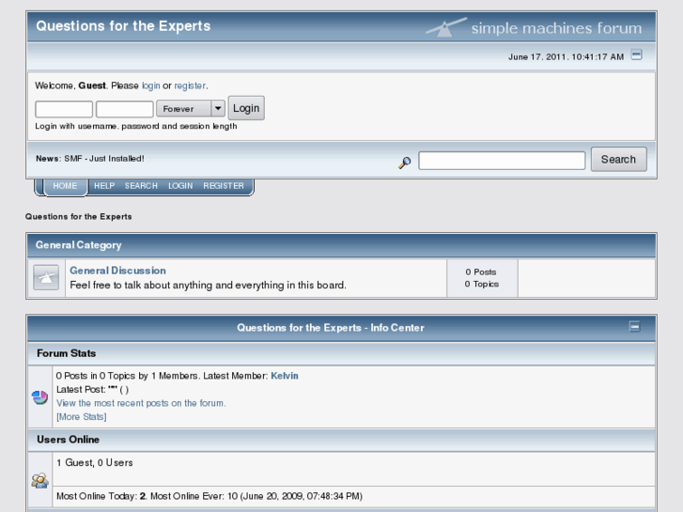683x512 pixels.
Task: Click the 0 Topics count
Action: click(x=481, y=284)
